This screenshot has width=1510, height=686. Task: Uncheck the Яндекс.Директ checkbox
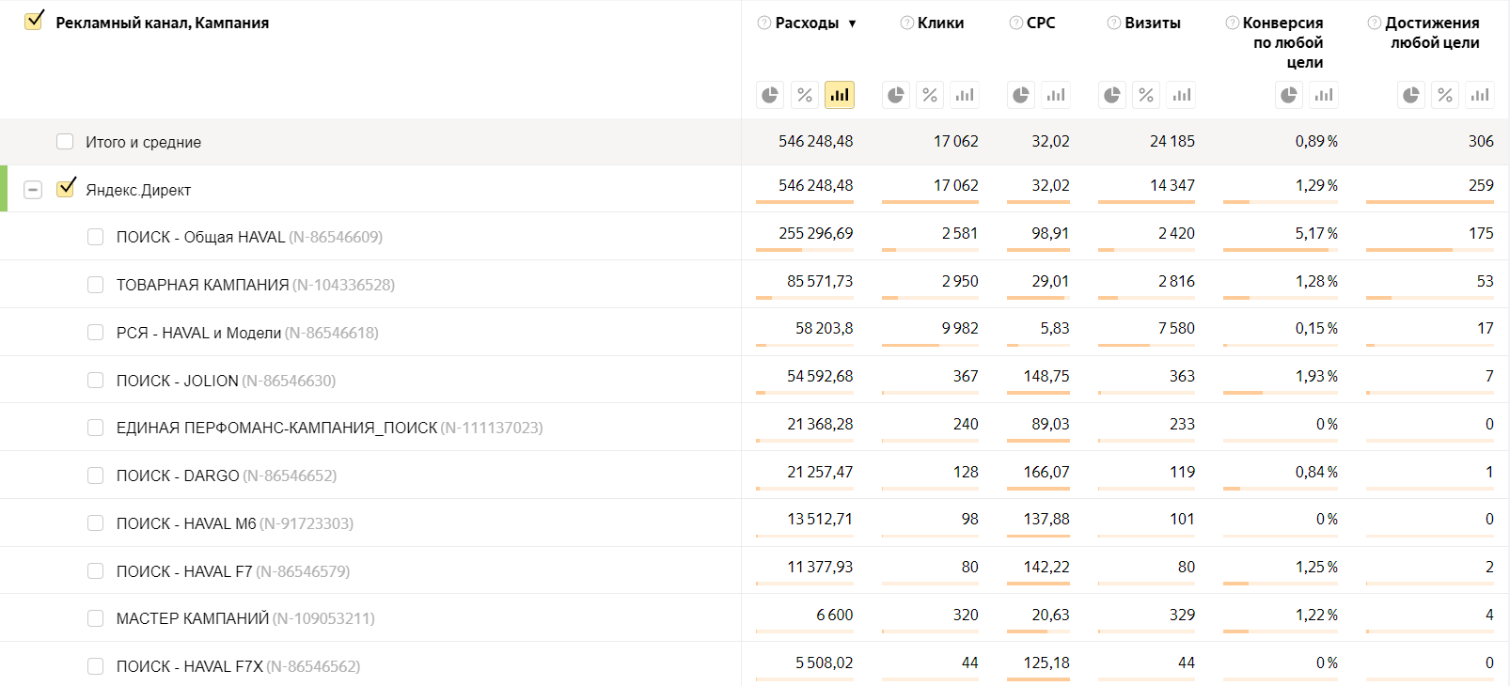click(x=65, y=188)
